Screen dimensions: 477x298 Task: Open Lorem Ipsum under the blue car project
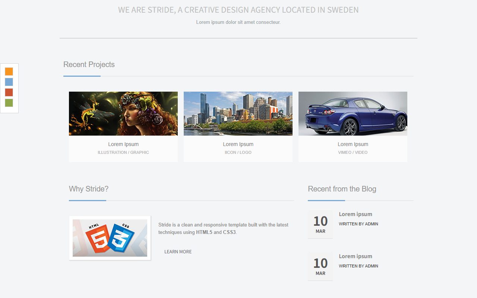coord(353,144)
